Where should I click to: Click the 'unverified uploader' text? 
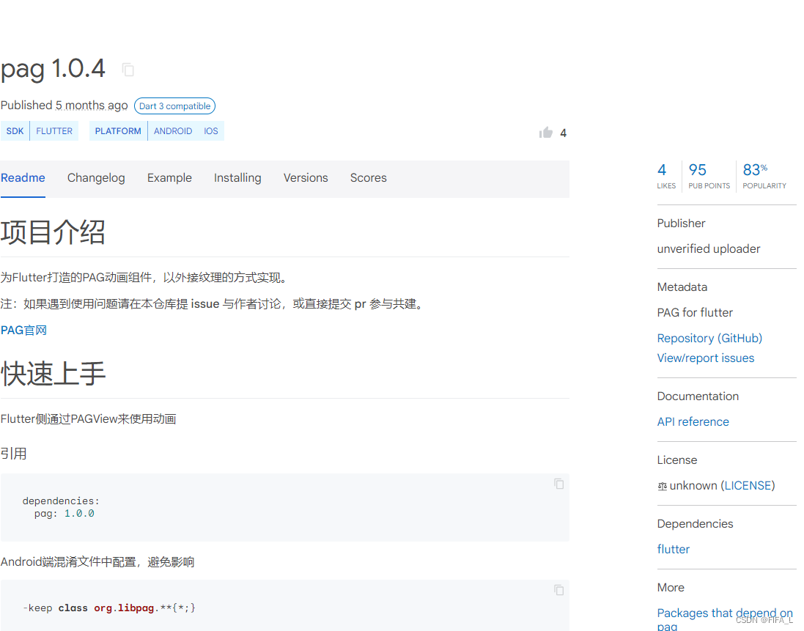(709, 249)
